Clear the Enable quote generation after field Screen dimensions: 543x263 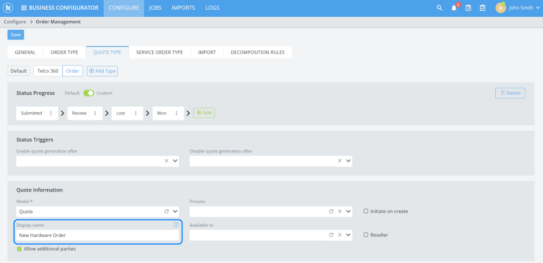pyautogui.click(x=166, y=161)
